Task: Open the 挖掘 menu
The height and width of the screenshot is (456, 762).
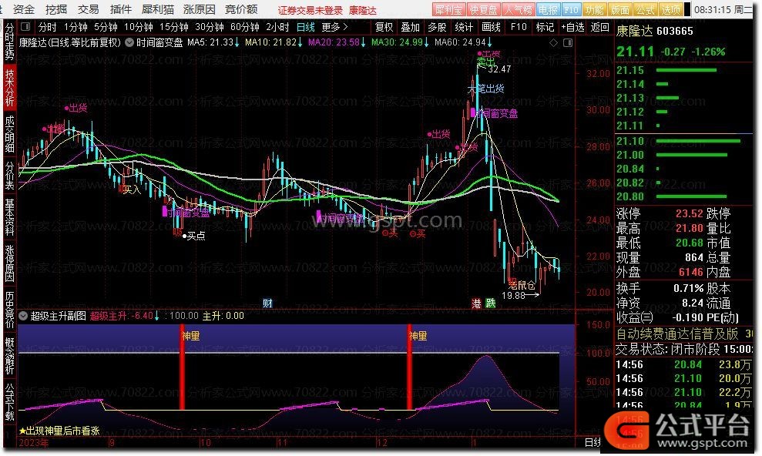Action: 56,9
